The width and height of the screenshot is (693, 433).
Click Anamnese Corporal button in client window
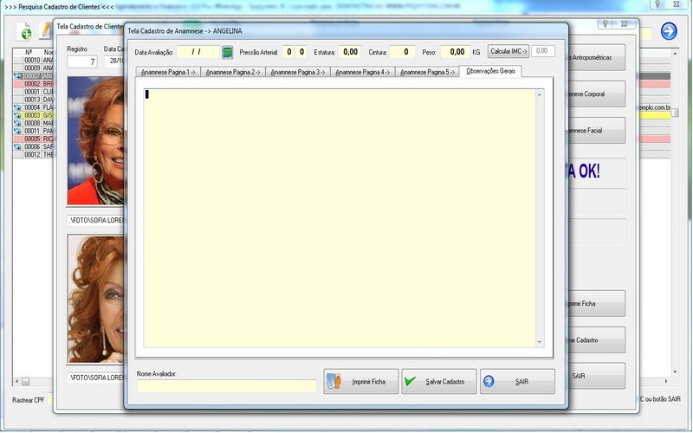pos(597,94)
